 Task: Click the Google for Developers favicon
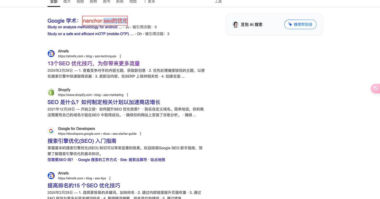51,131
